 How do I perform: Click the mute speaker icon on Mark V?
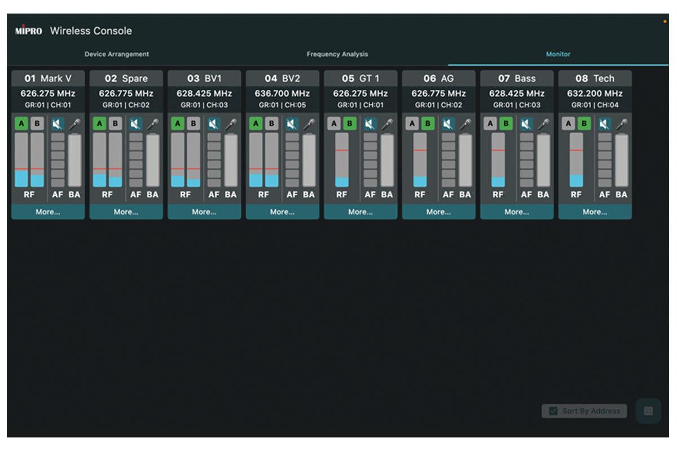tap(58, 124)
